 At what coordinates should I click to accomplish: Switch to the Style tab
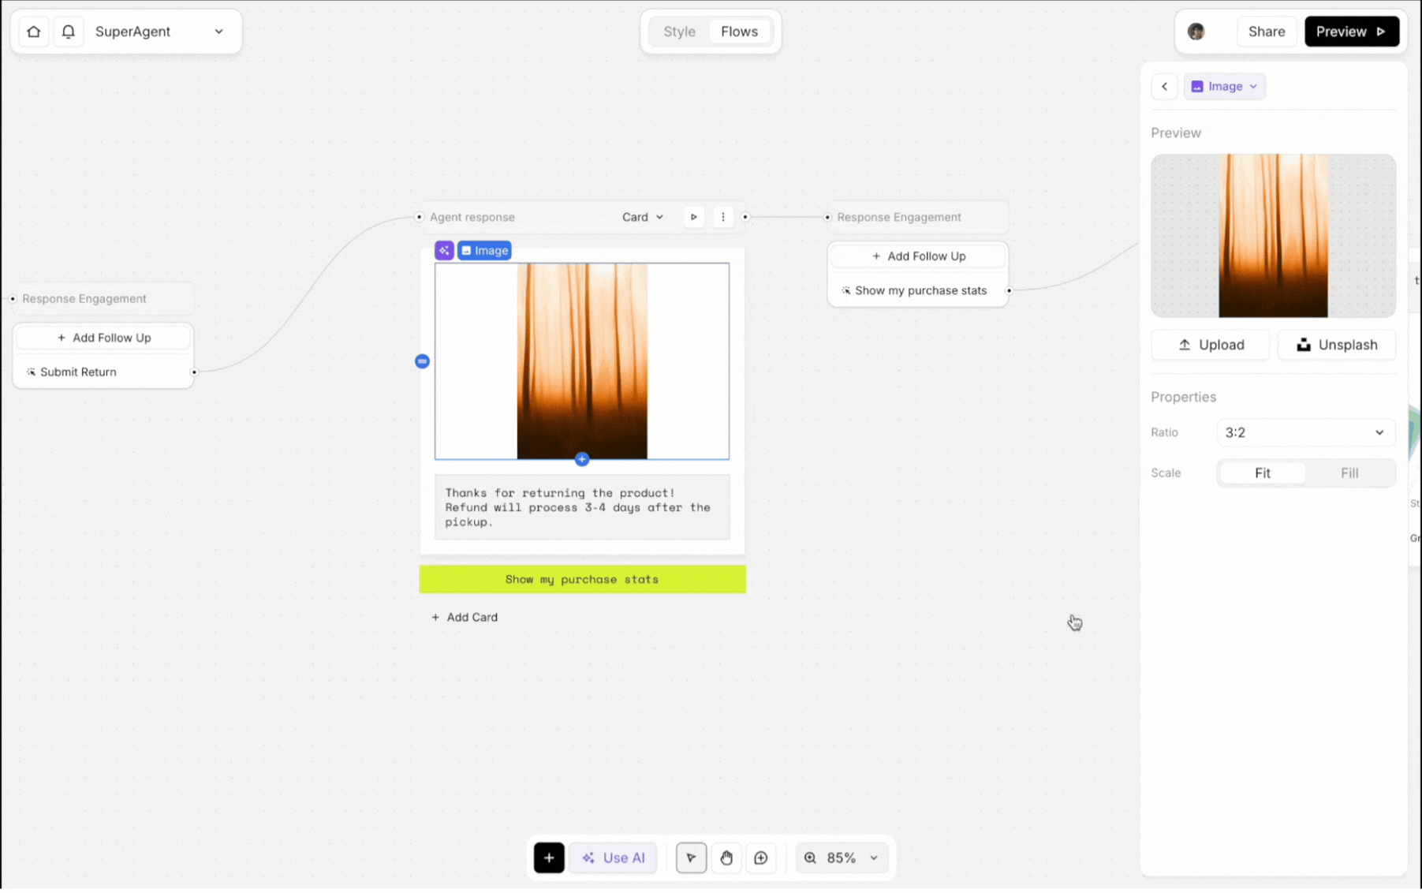679,32
